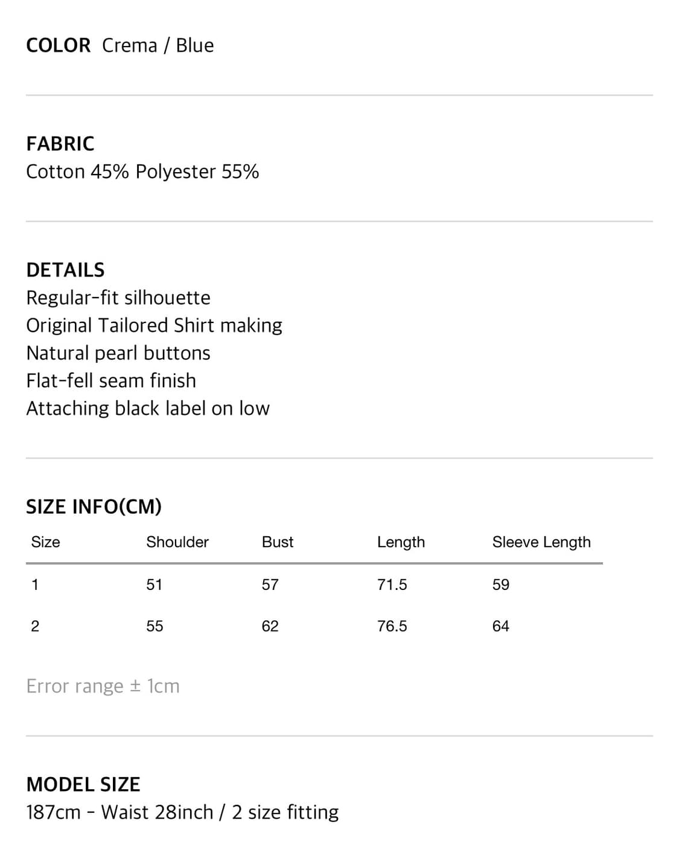Image resolution: width=679 pixels, height=849 pixels.
Task: Click the FABRIC section heading
Action: click(60, 144)
